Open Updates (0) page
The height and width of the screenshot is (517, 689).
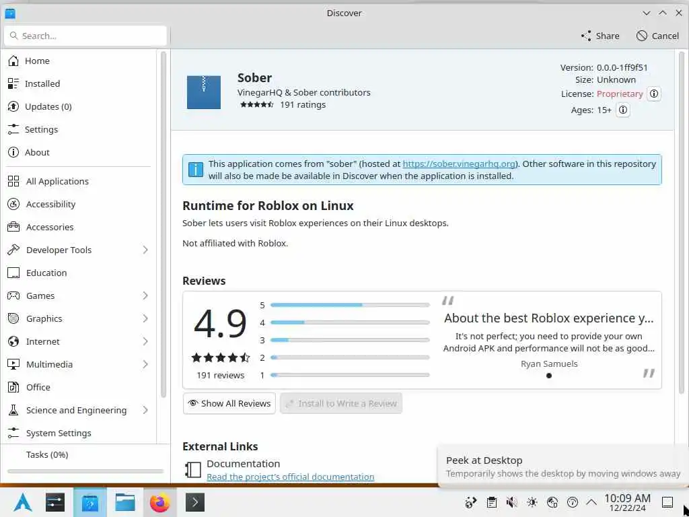79,106
